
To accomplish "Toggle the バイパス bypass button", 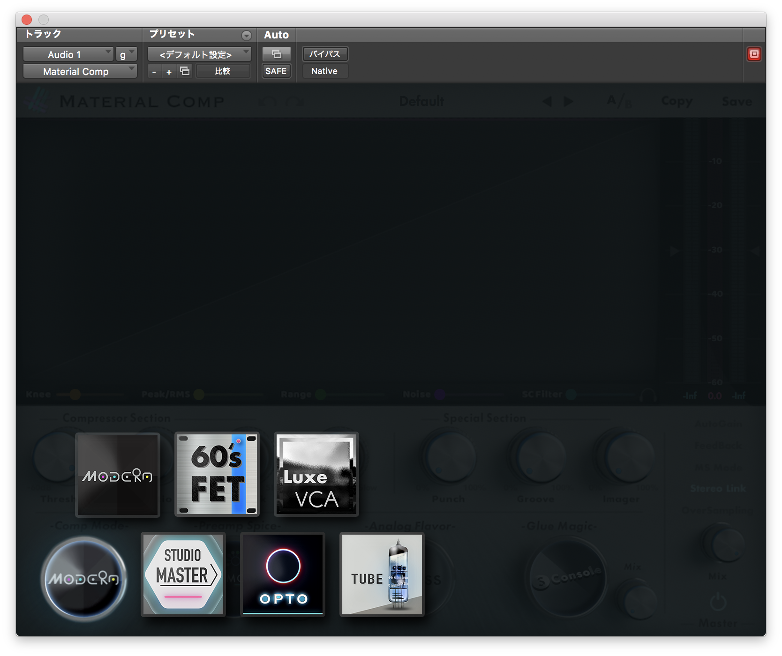I will [324, 54].
